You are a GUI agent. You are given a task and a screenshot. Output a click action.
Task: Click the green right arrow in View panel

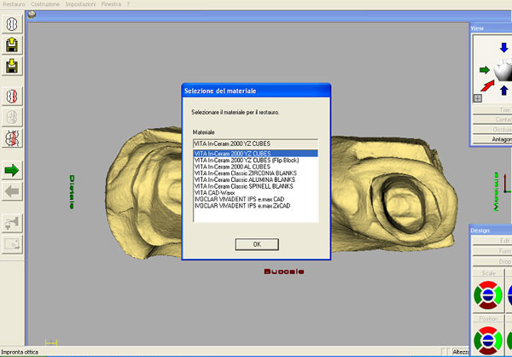tap(485, 70)
